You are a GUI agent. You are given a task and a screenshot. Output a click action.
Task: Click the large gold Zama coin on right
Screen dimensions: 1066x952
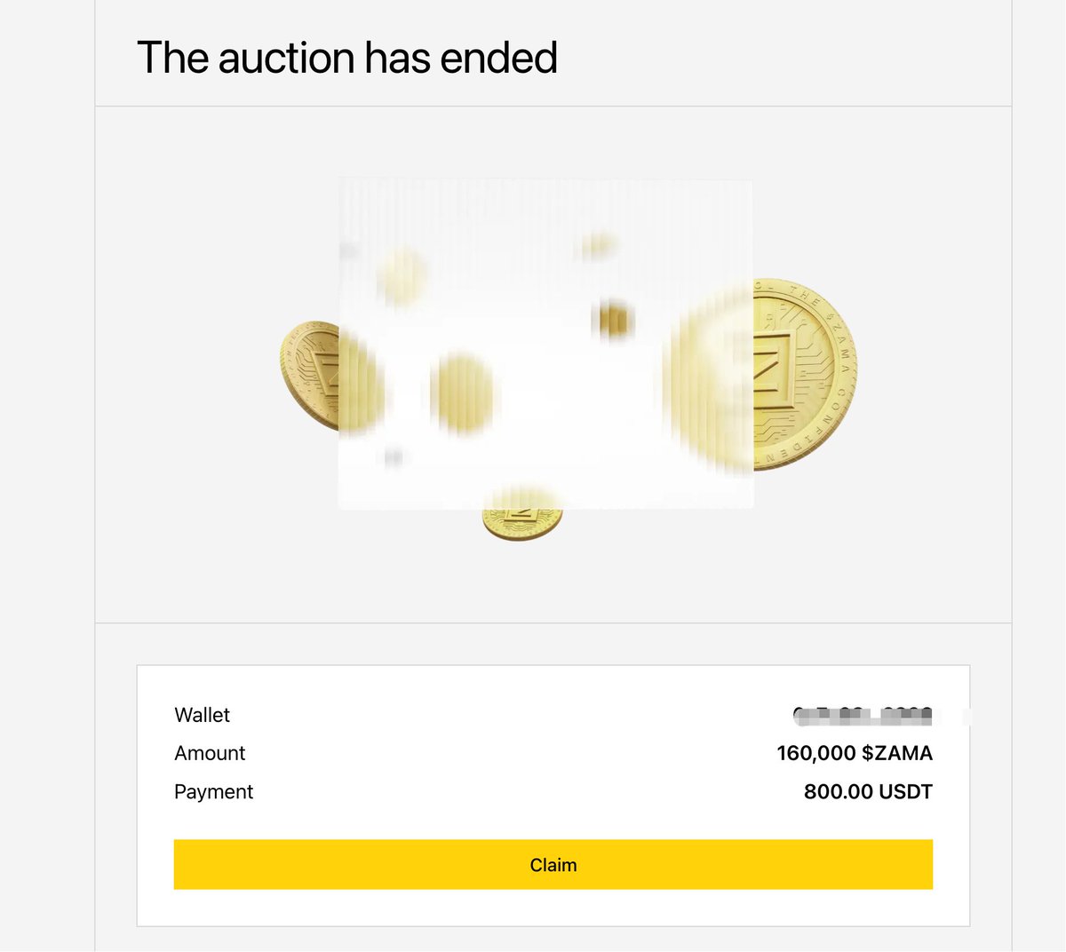tap(803, 374)
